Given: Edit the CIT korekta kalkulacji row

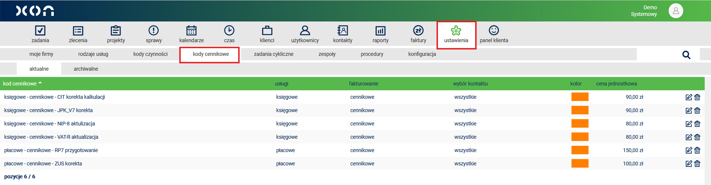Looking at the screenshot, I should pyautogui.click(x=689, y=97).
